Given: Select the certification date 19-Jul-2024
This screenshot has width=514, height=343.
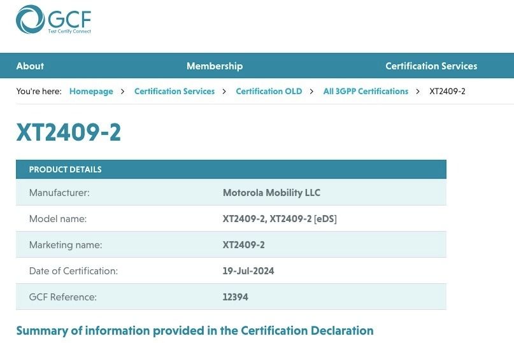Looking at the screenshot, I should 248,271.
